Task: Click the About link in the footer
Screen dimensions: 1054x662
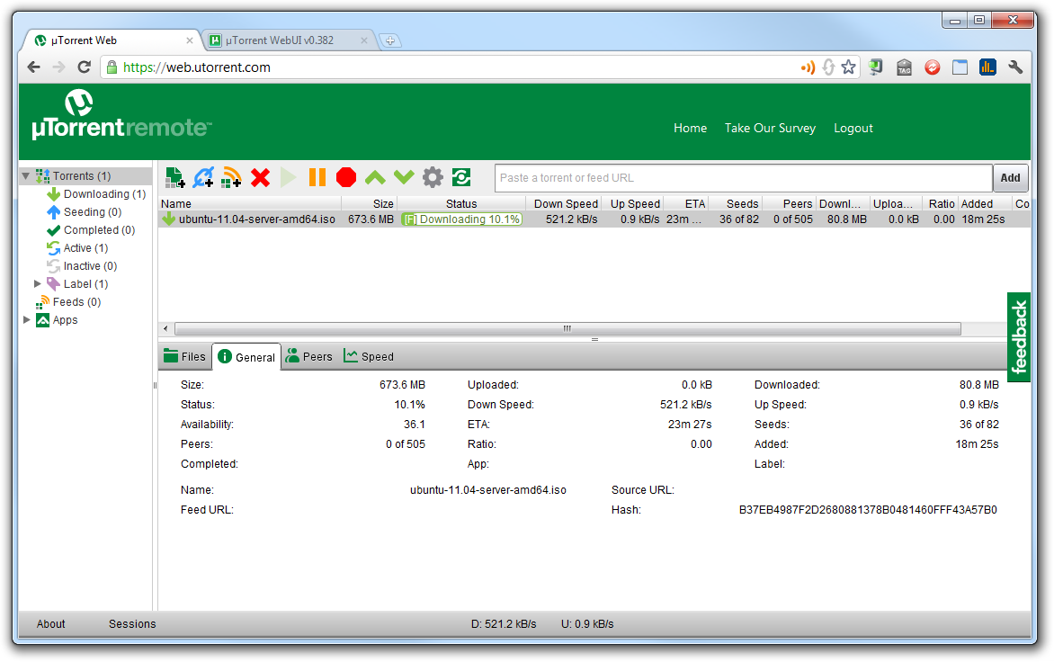Action: tap(51, 624)
